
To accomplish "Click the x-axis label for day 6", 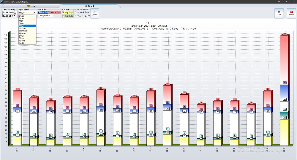I will pos(100,150).
